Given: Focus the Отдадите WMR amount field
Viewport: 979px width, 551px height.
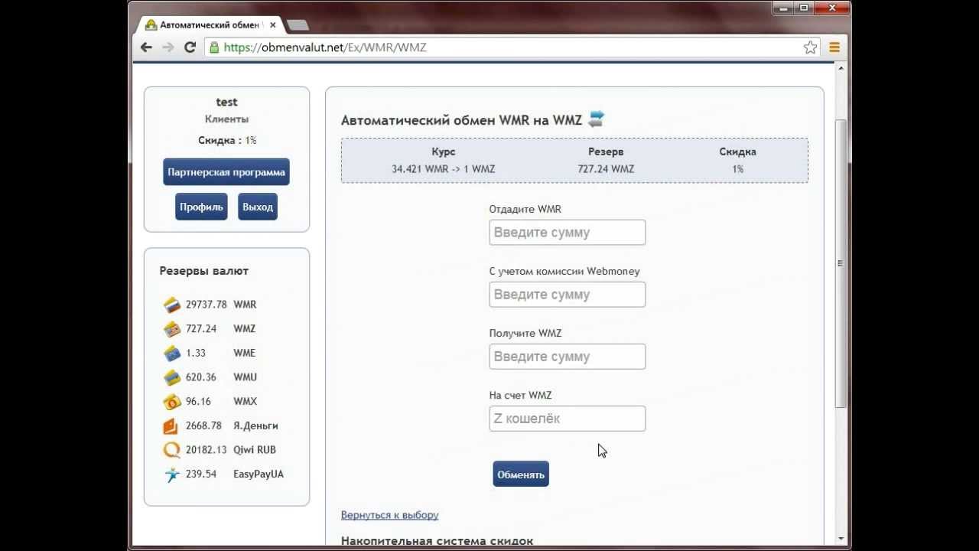Looking at the screenshot, I should pyautogui.click(x=568, y=233).
